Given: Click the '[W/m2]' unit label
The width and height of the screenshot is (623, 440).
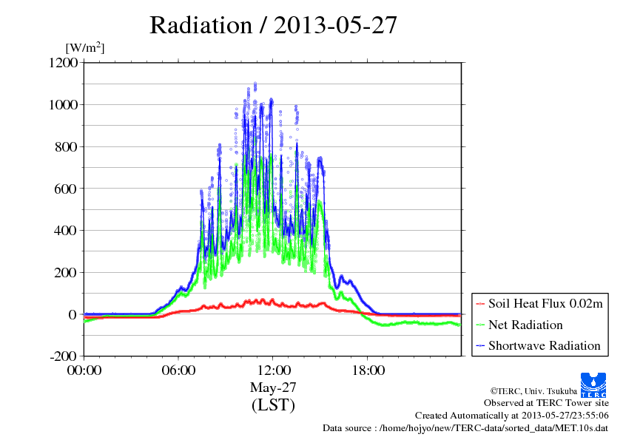Looking at the screenshot, I should click(x=85, y=47).
